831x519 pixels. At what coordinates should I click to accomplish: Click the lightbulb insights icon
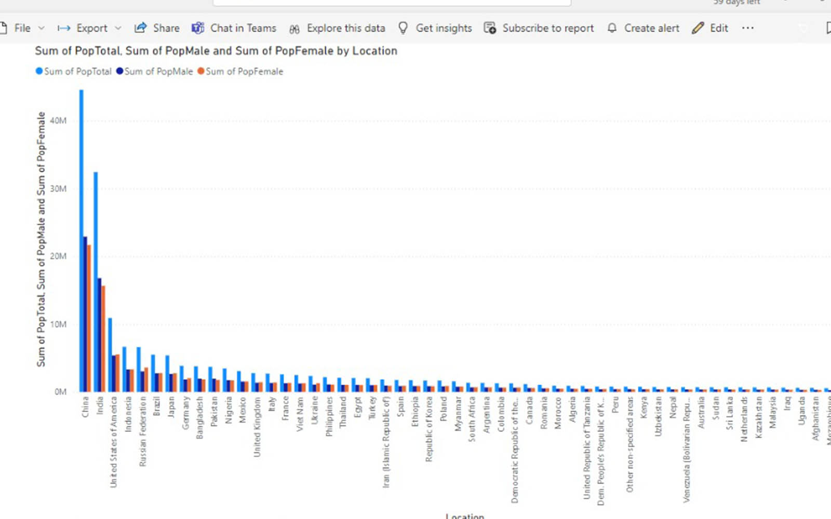[x=403, y=28]
